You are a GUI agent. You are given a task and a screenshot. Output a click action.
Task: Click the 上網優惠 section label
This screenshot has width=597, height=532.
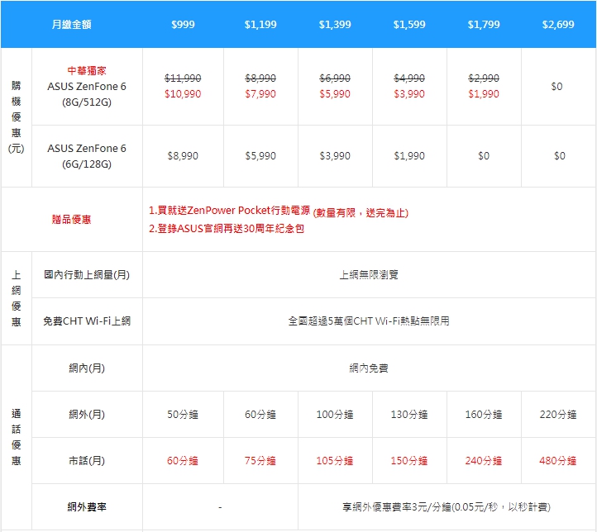[x=16, y=298]
